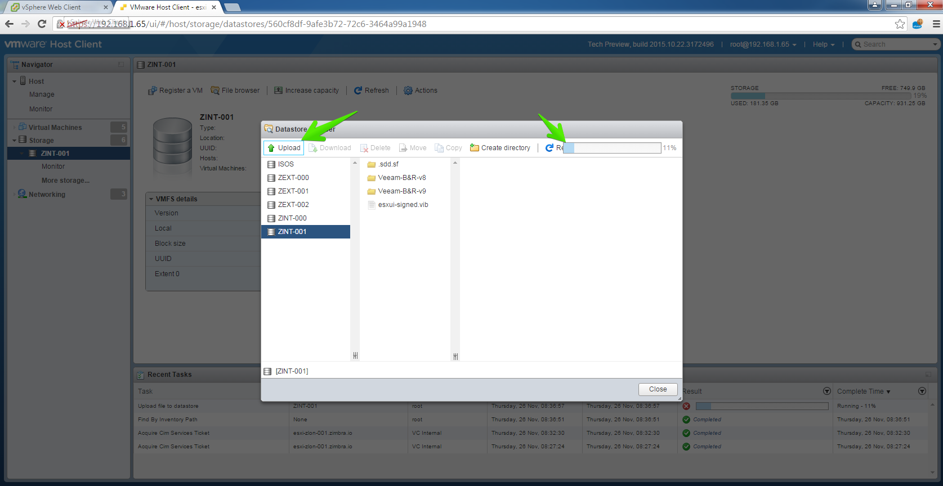The image size is (943, 486).
Task: Open the Veeam-B&R-v9 folder
Action: click(396, 191)
